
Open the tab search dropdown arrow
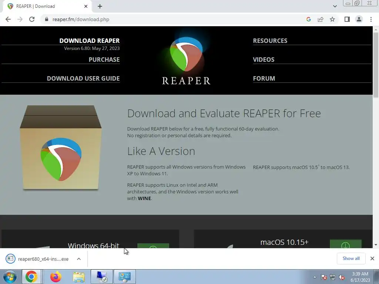click(335, 6)
